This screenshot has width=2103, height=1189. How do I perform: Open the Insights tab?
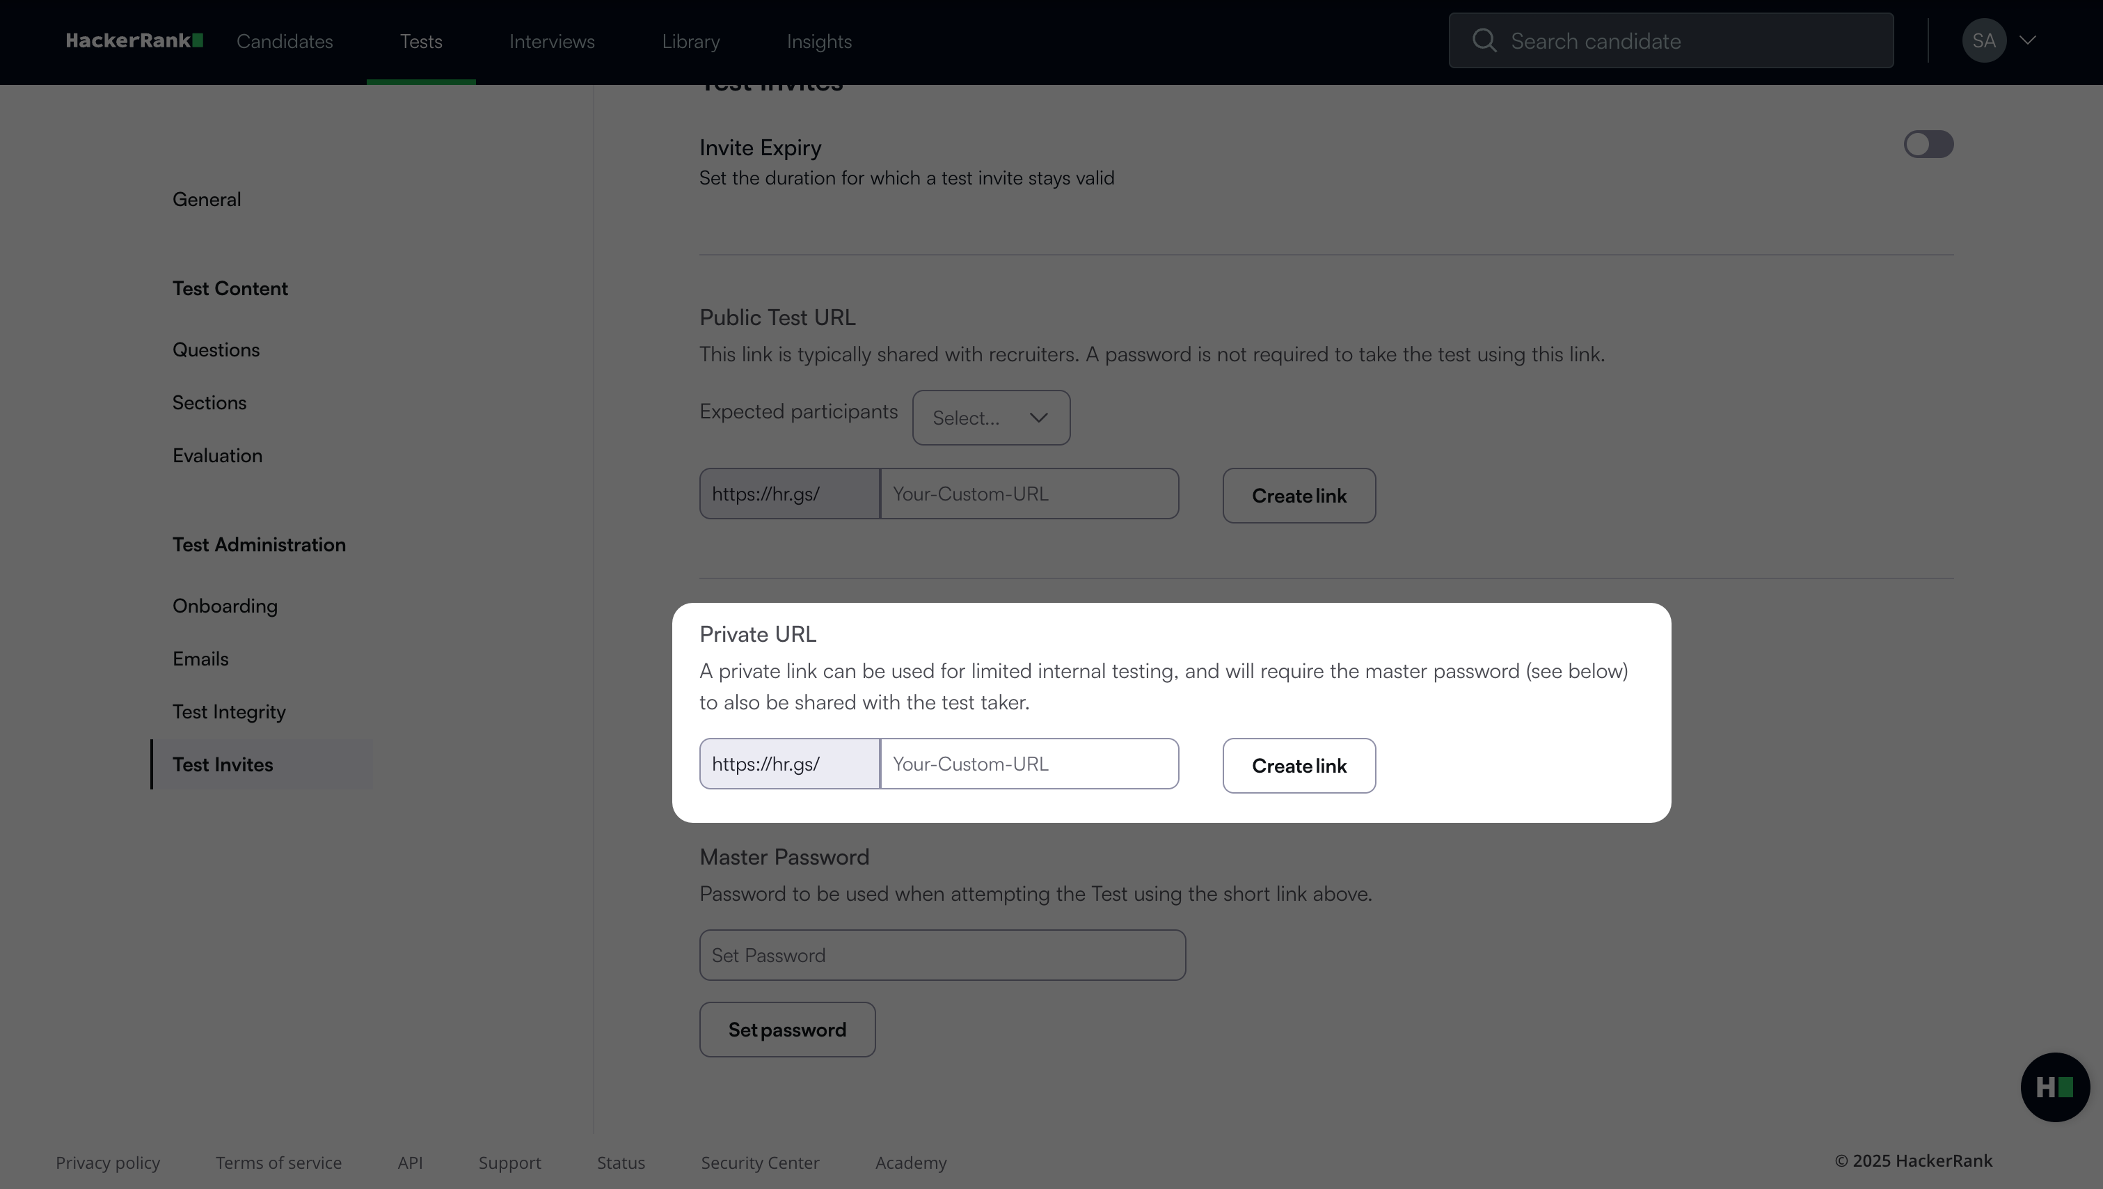pyautogui.click(x=819, y=42)
